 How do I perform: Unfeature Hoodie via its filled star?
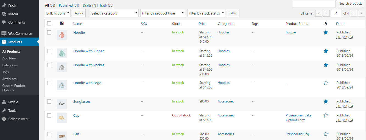[x=326, y=32]
